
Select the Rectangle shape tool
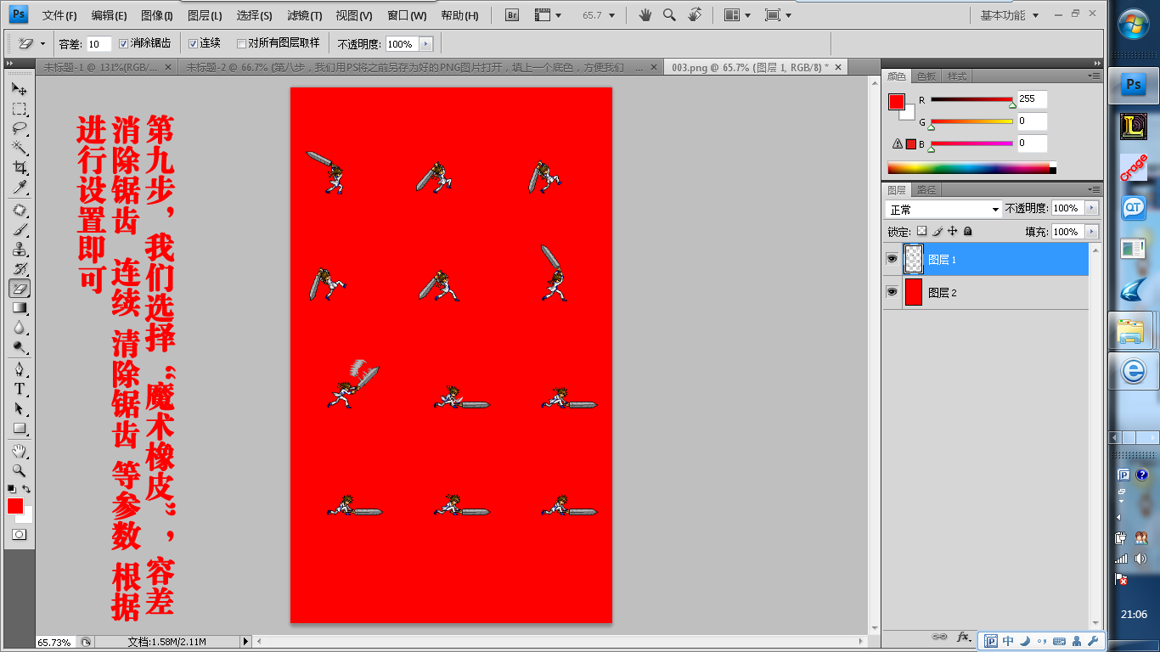[19, 428]
